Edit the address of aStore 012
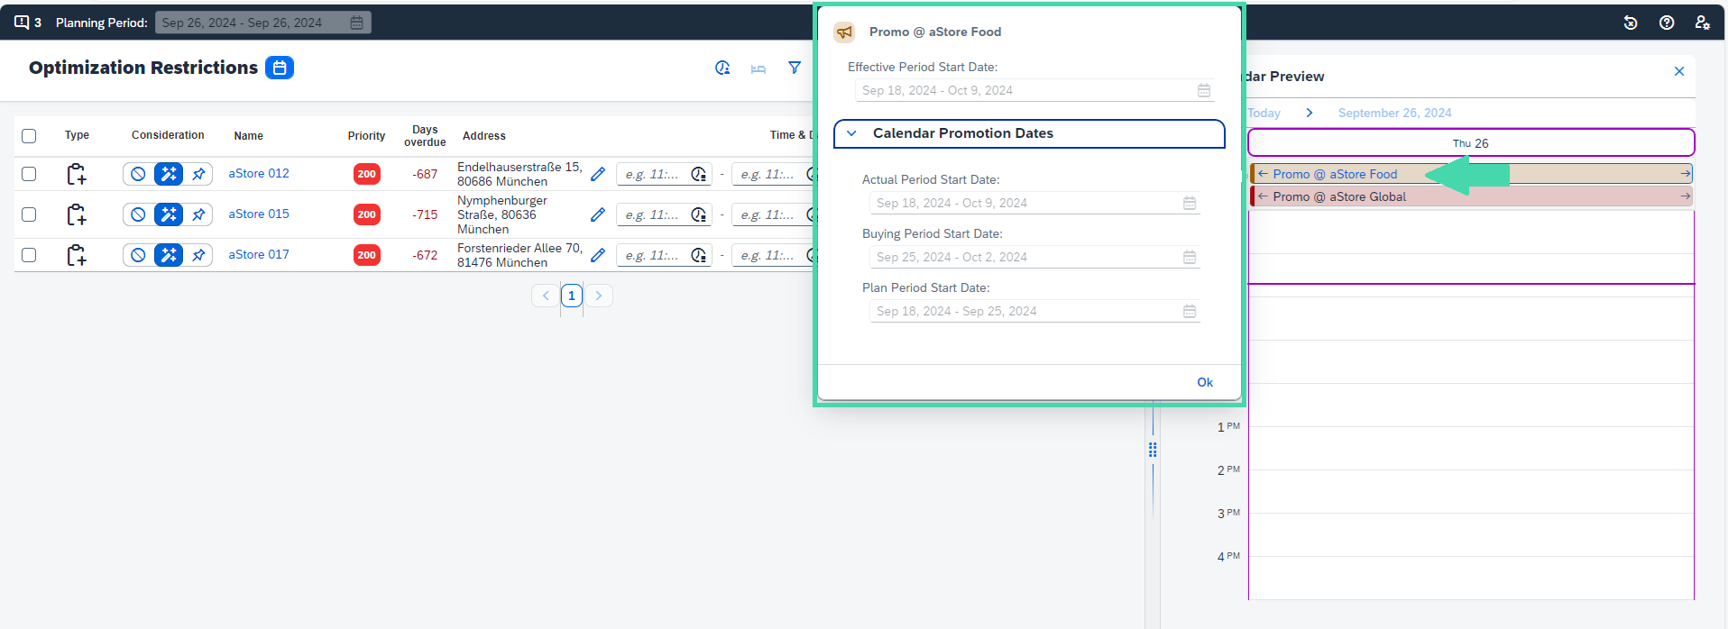The image size is (1728, 629). pyautogui.click(x=598, y=174)
